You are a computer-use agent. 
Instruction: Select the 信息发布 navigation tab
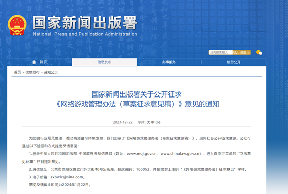(104, 62)
